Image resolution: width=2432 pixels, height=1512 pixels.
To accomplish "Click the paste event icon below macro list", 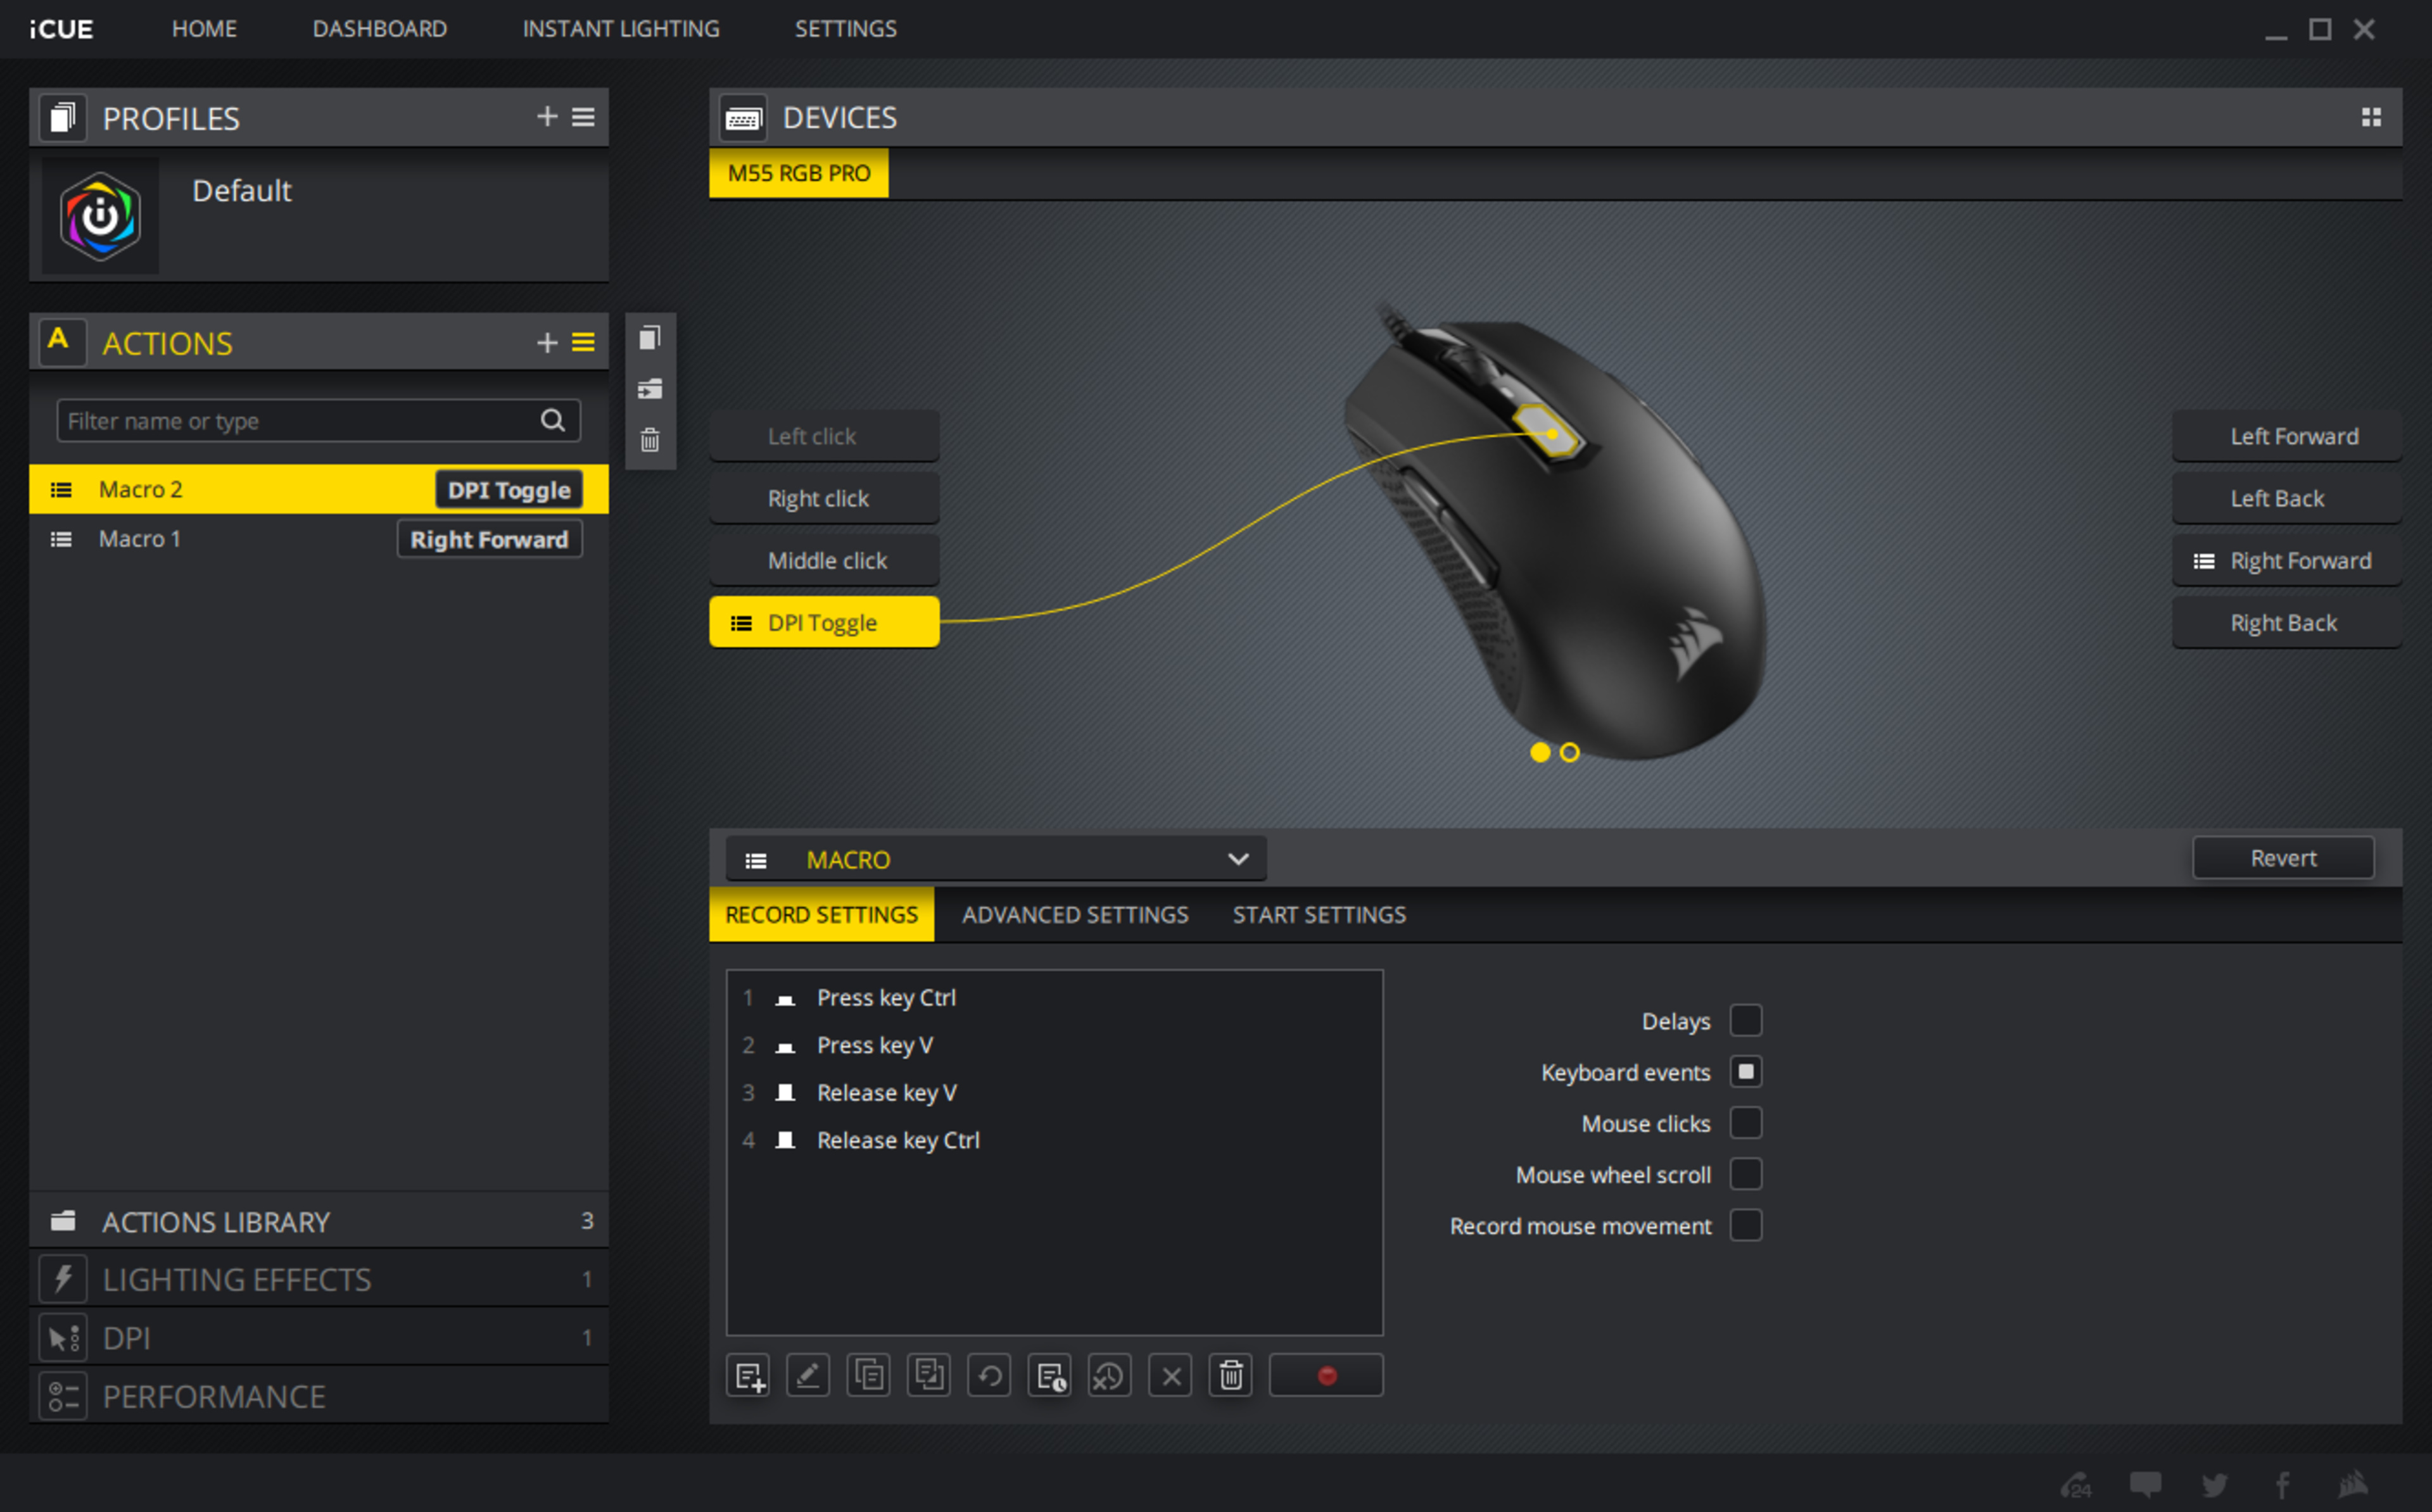I will (x=929, y=1376).
